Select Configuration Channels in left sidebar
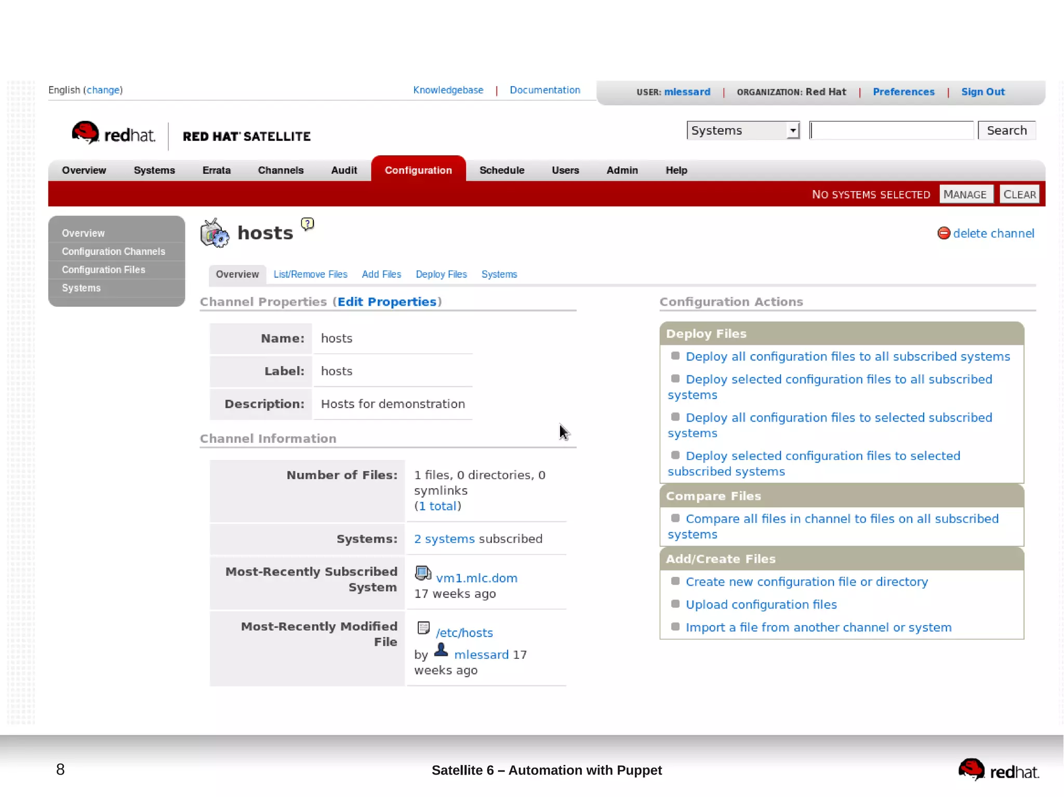The width and height of the screenshot is (1064, 797). pyautogui.click(x=113, y=251)
